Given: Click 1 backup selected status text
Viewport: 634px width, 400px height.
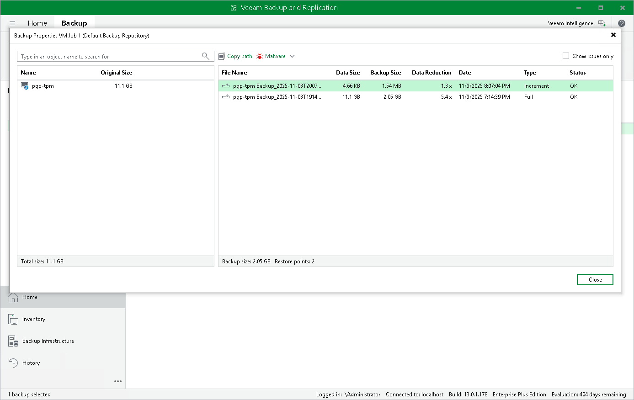Looking at the screenshot, I should (x=29, y=395).
